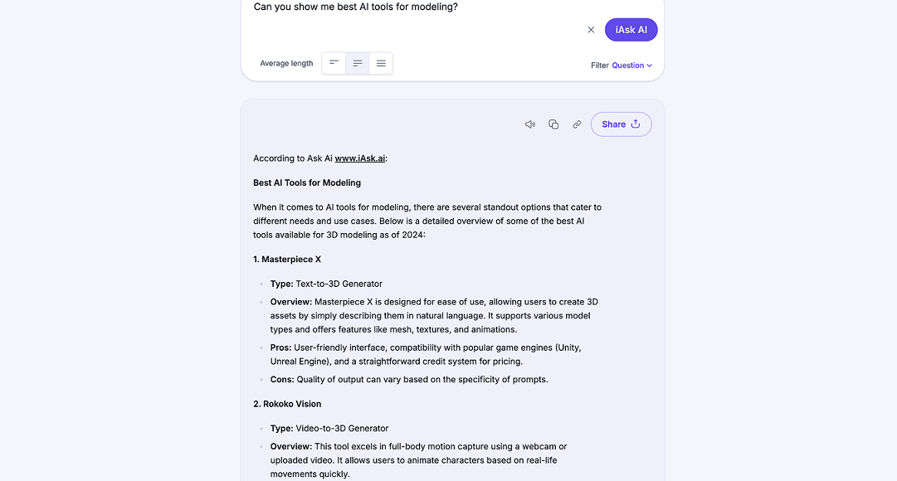Click the chain link icon above answer
This screenshot has height=481, width=897.
click(x=577, y=124)
